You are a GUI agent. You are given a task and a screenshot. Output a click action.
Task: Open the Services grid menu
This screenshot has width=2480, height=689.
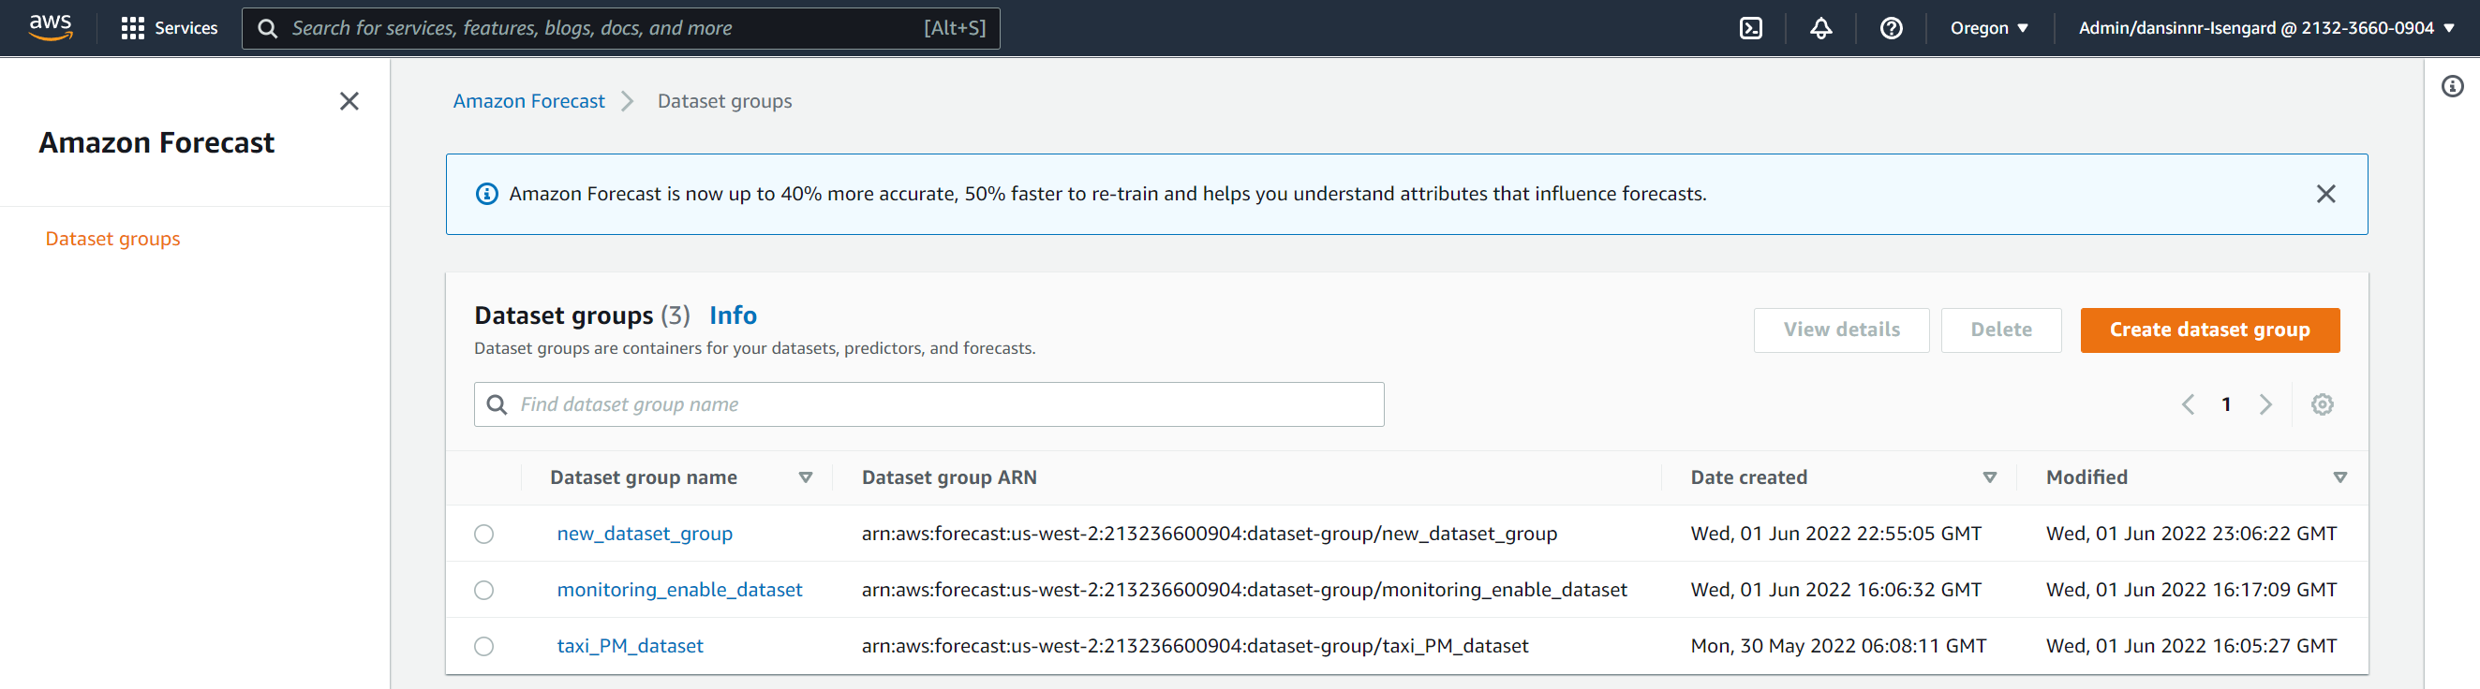point(170,28)
